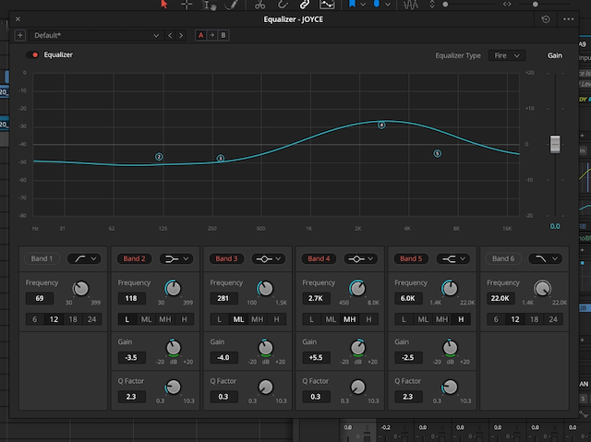Click Band 5 Gain knob
The width and height of the screenshot is (591, 442).
(x=450, y=348)
